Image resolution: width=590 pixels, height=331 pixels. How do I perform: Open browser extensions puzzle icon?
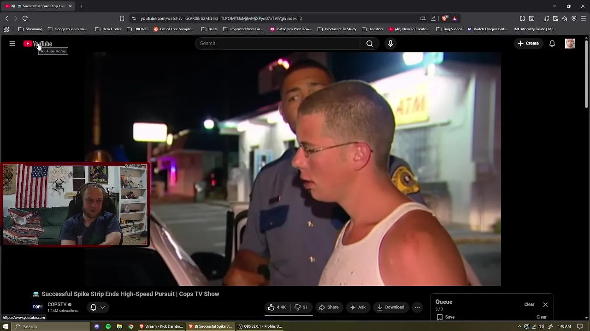(x=522, y=18)
